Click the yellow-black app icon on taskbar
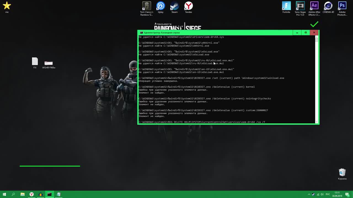Image resolution: width=353 pixels, height=198 pixels. (x=41, y=194)
